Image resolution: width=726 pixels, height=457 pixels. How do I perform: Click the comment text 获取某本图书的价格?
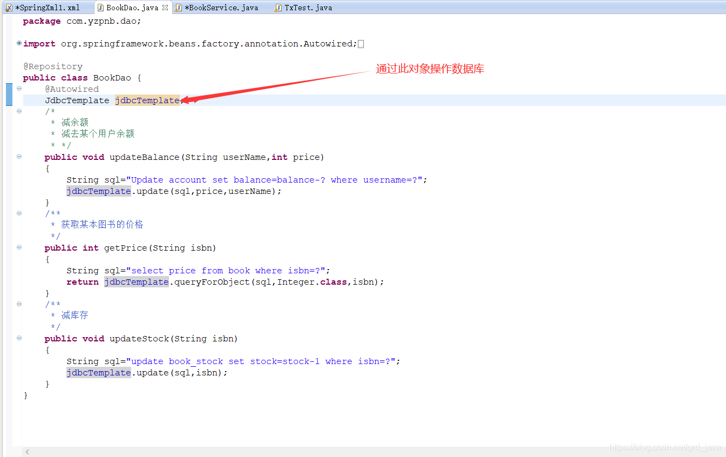coord(103,225)
